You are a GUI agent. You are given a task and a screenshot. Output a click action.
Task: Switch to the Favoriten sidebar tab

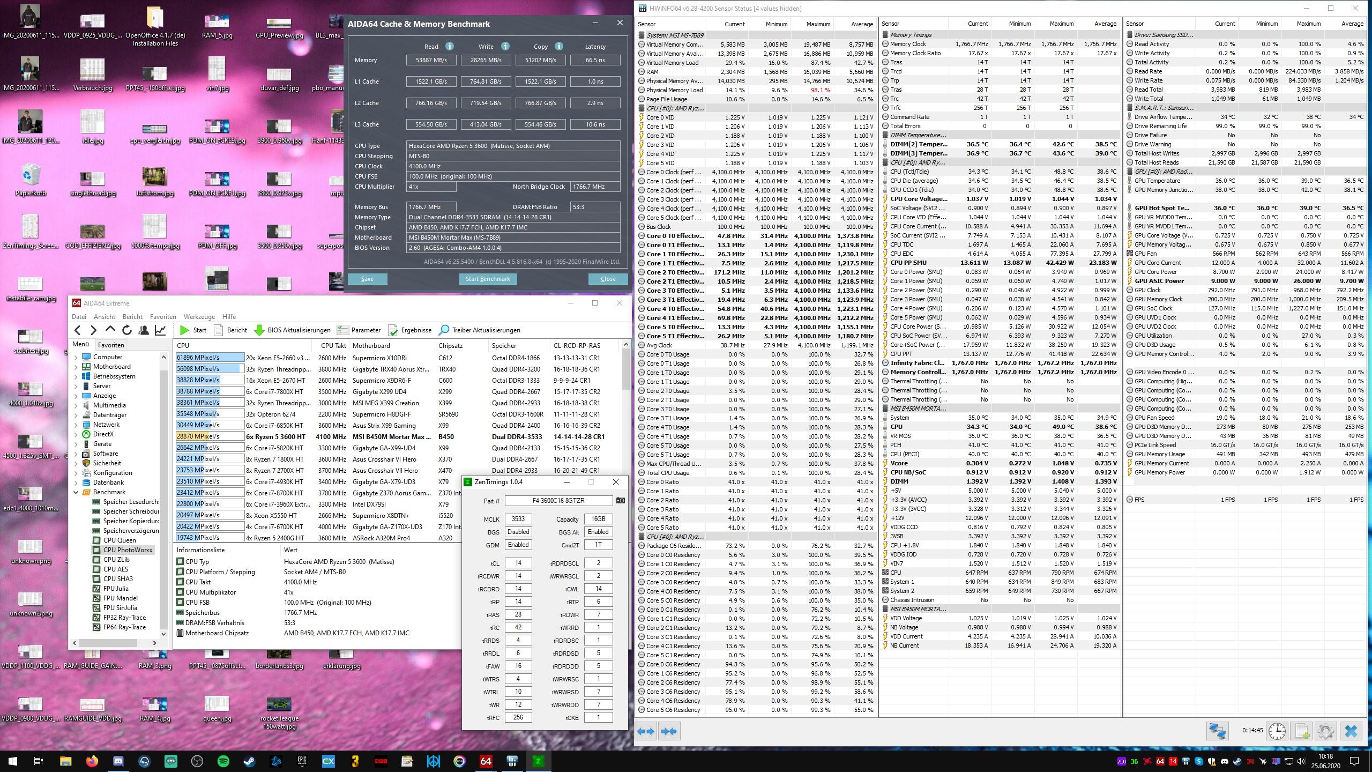(111, 345)
